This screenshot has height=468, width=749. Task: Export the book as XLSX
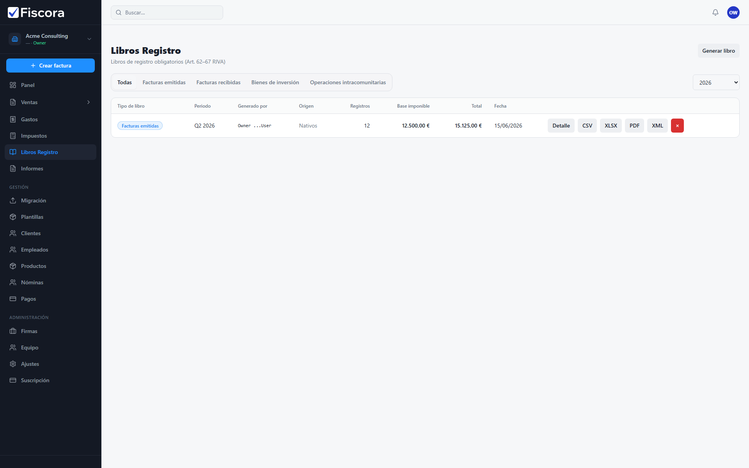[611, 126]
